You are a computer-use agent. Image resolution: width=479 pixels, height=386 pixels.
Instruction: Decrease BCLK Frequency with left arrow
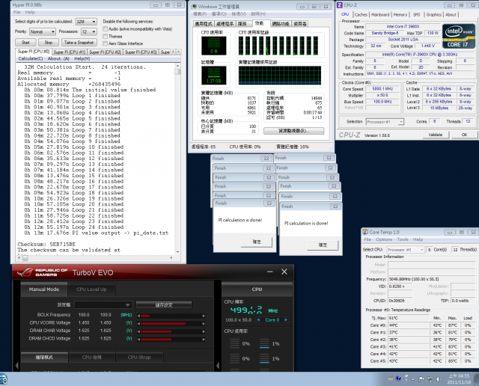coord(138,316)
